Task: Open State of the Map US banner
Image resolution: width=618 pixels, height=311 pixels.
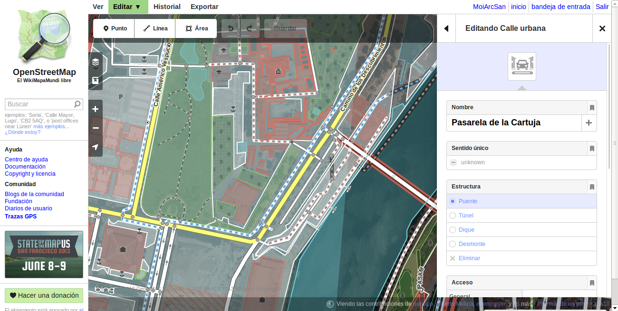Action: [44, 254]
